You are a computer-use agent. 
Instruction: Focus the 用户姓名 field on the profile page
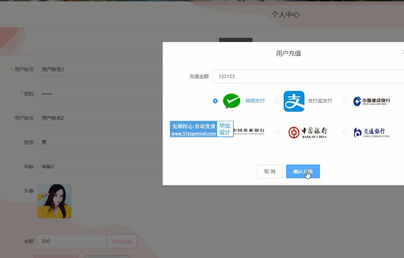pyautogui.click(x=100, y=118)
